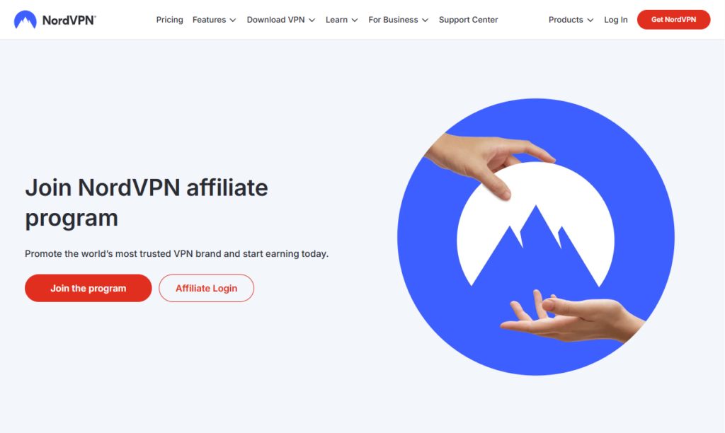Screen dimensions: 725x433
Task: Click the Download VPN chevron arrow
Action: 312,21
